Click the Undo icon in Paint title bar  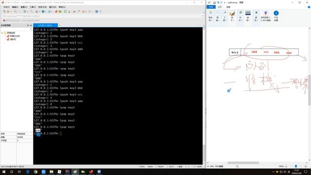point(218,2)
